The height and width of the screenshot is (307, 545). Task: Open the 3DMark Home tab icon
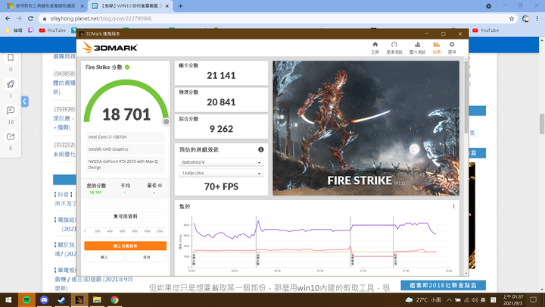click(375, 45)
